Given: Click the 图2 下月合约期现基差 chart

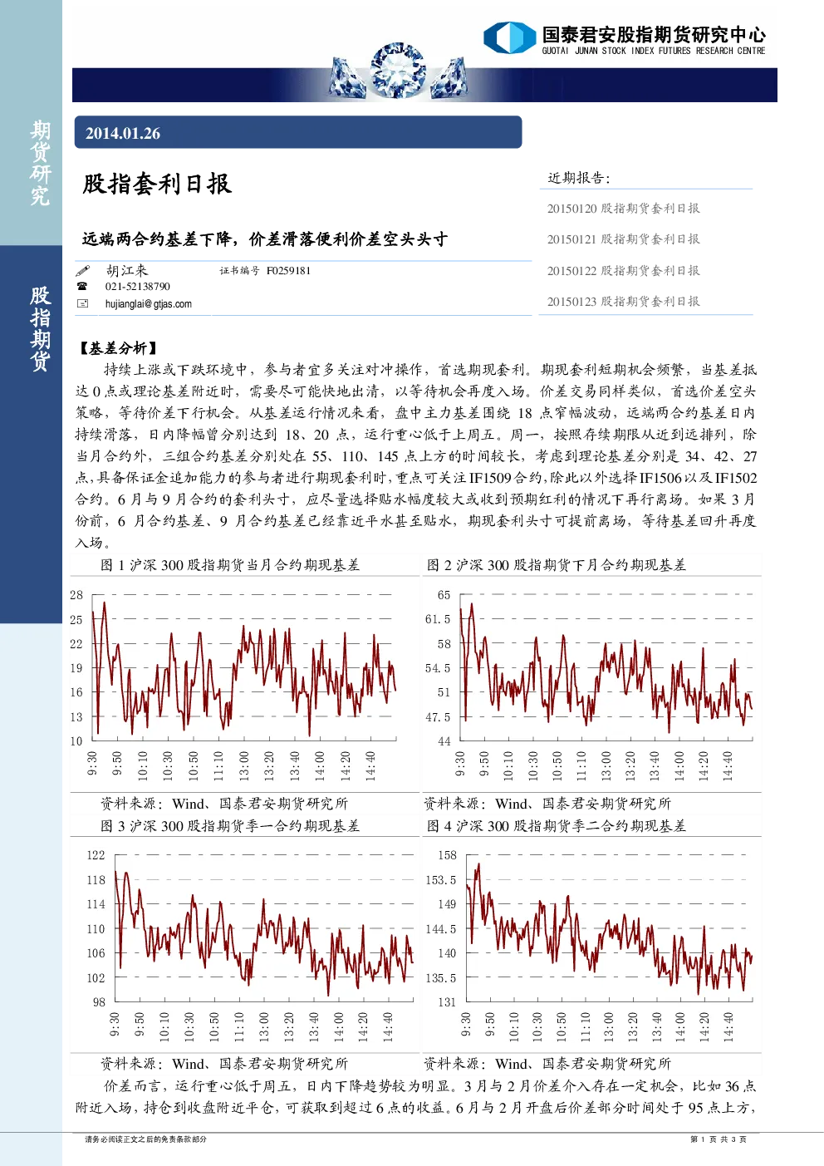Looking at the screenshot, I should tap(591, 681).
